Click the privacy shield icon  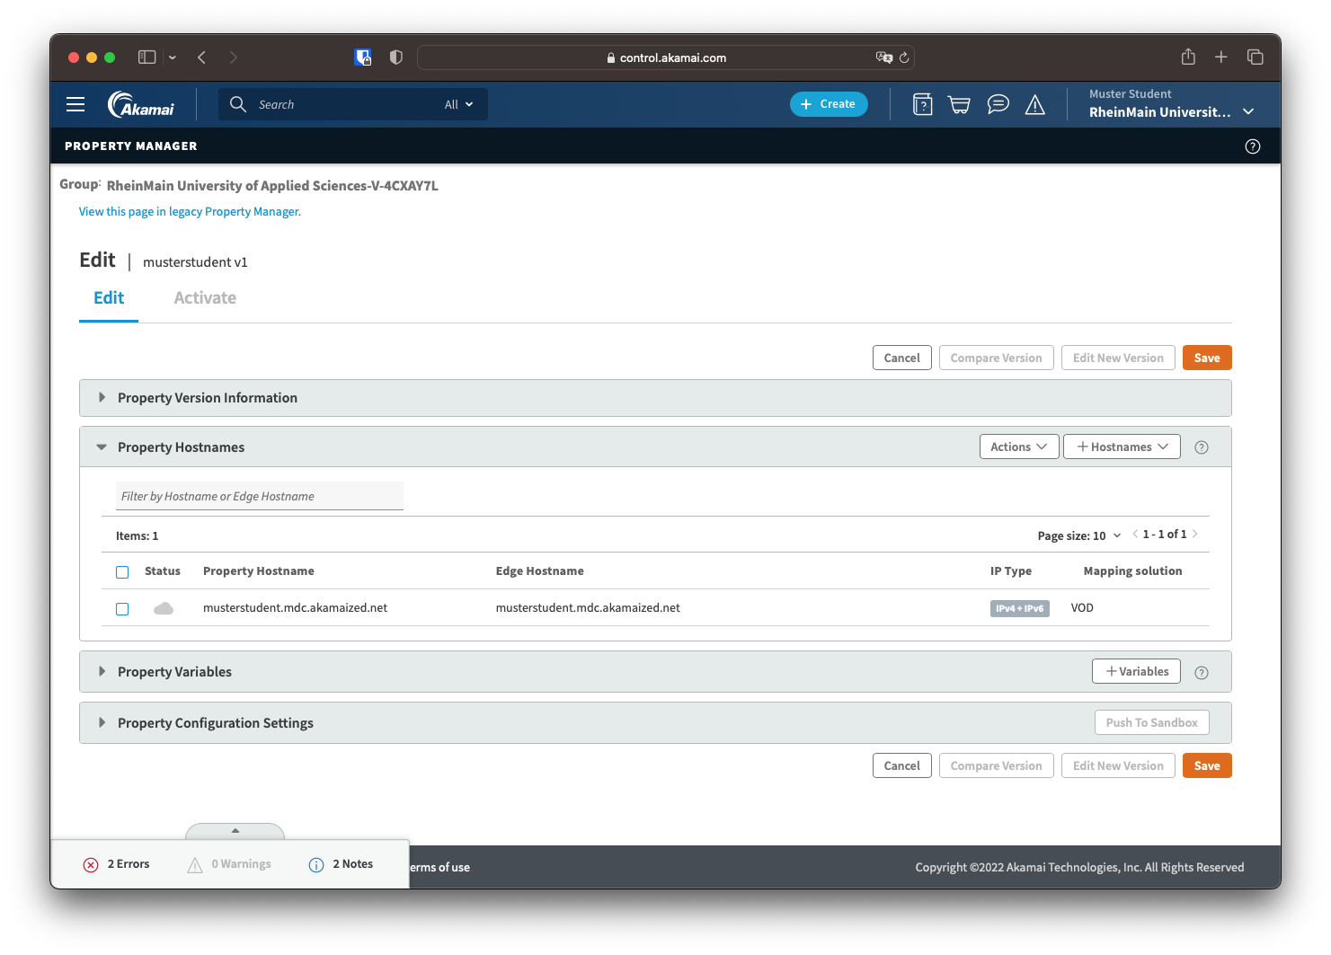tap(396, 57)
